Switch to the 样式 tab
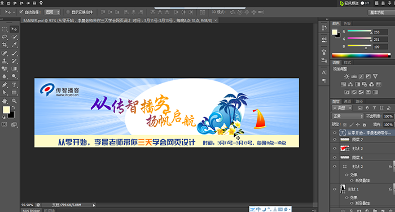The image size is (395, 212). pyautogui.click(x=347, y=63)
